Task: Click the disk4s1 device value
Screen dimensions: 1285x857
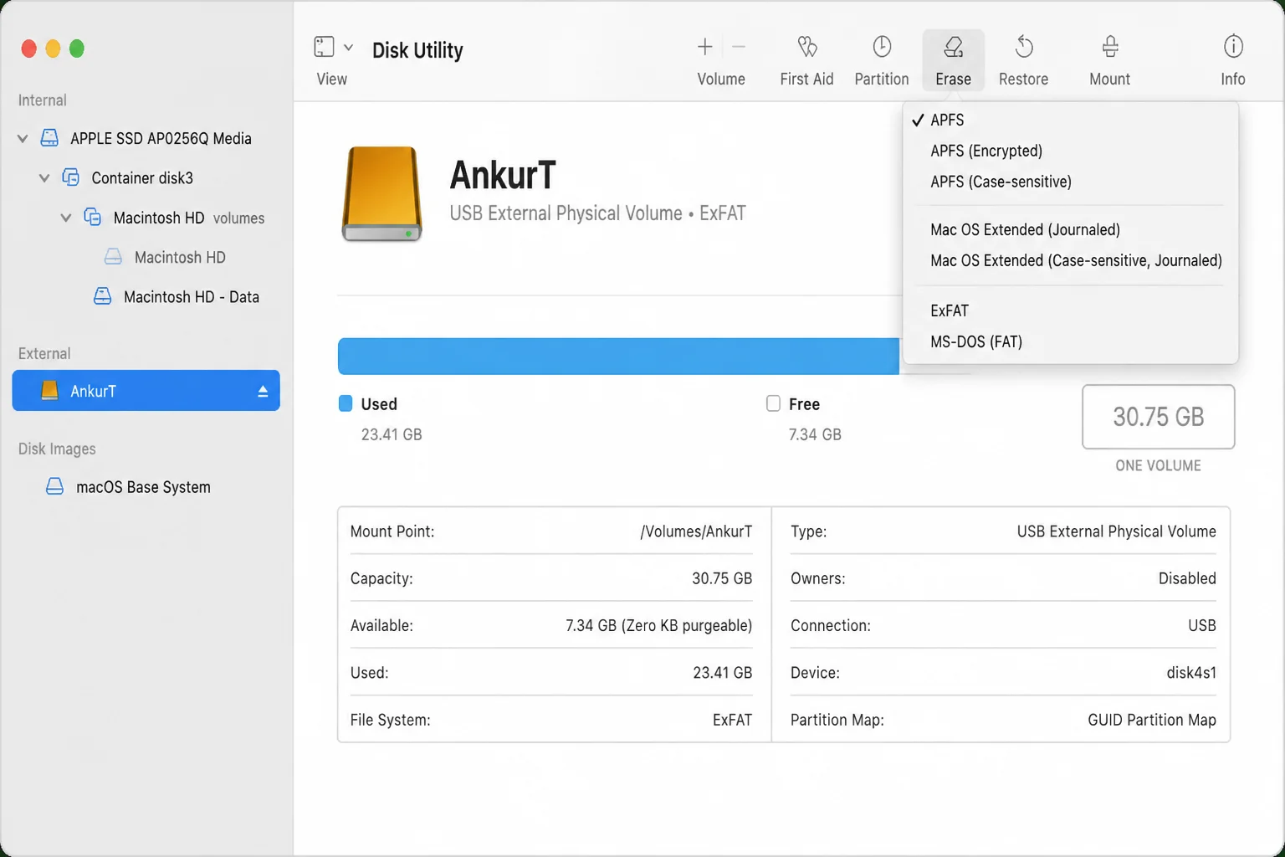Action: pos(1191,673)
